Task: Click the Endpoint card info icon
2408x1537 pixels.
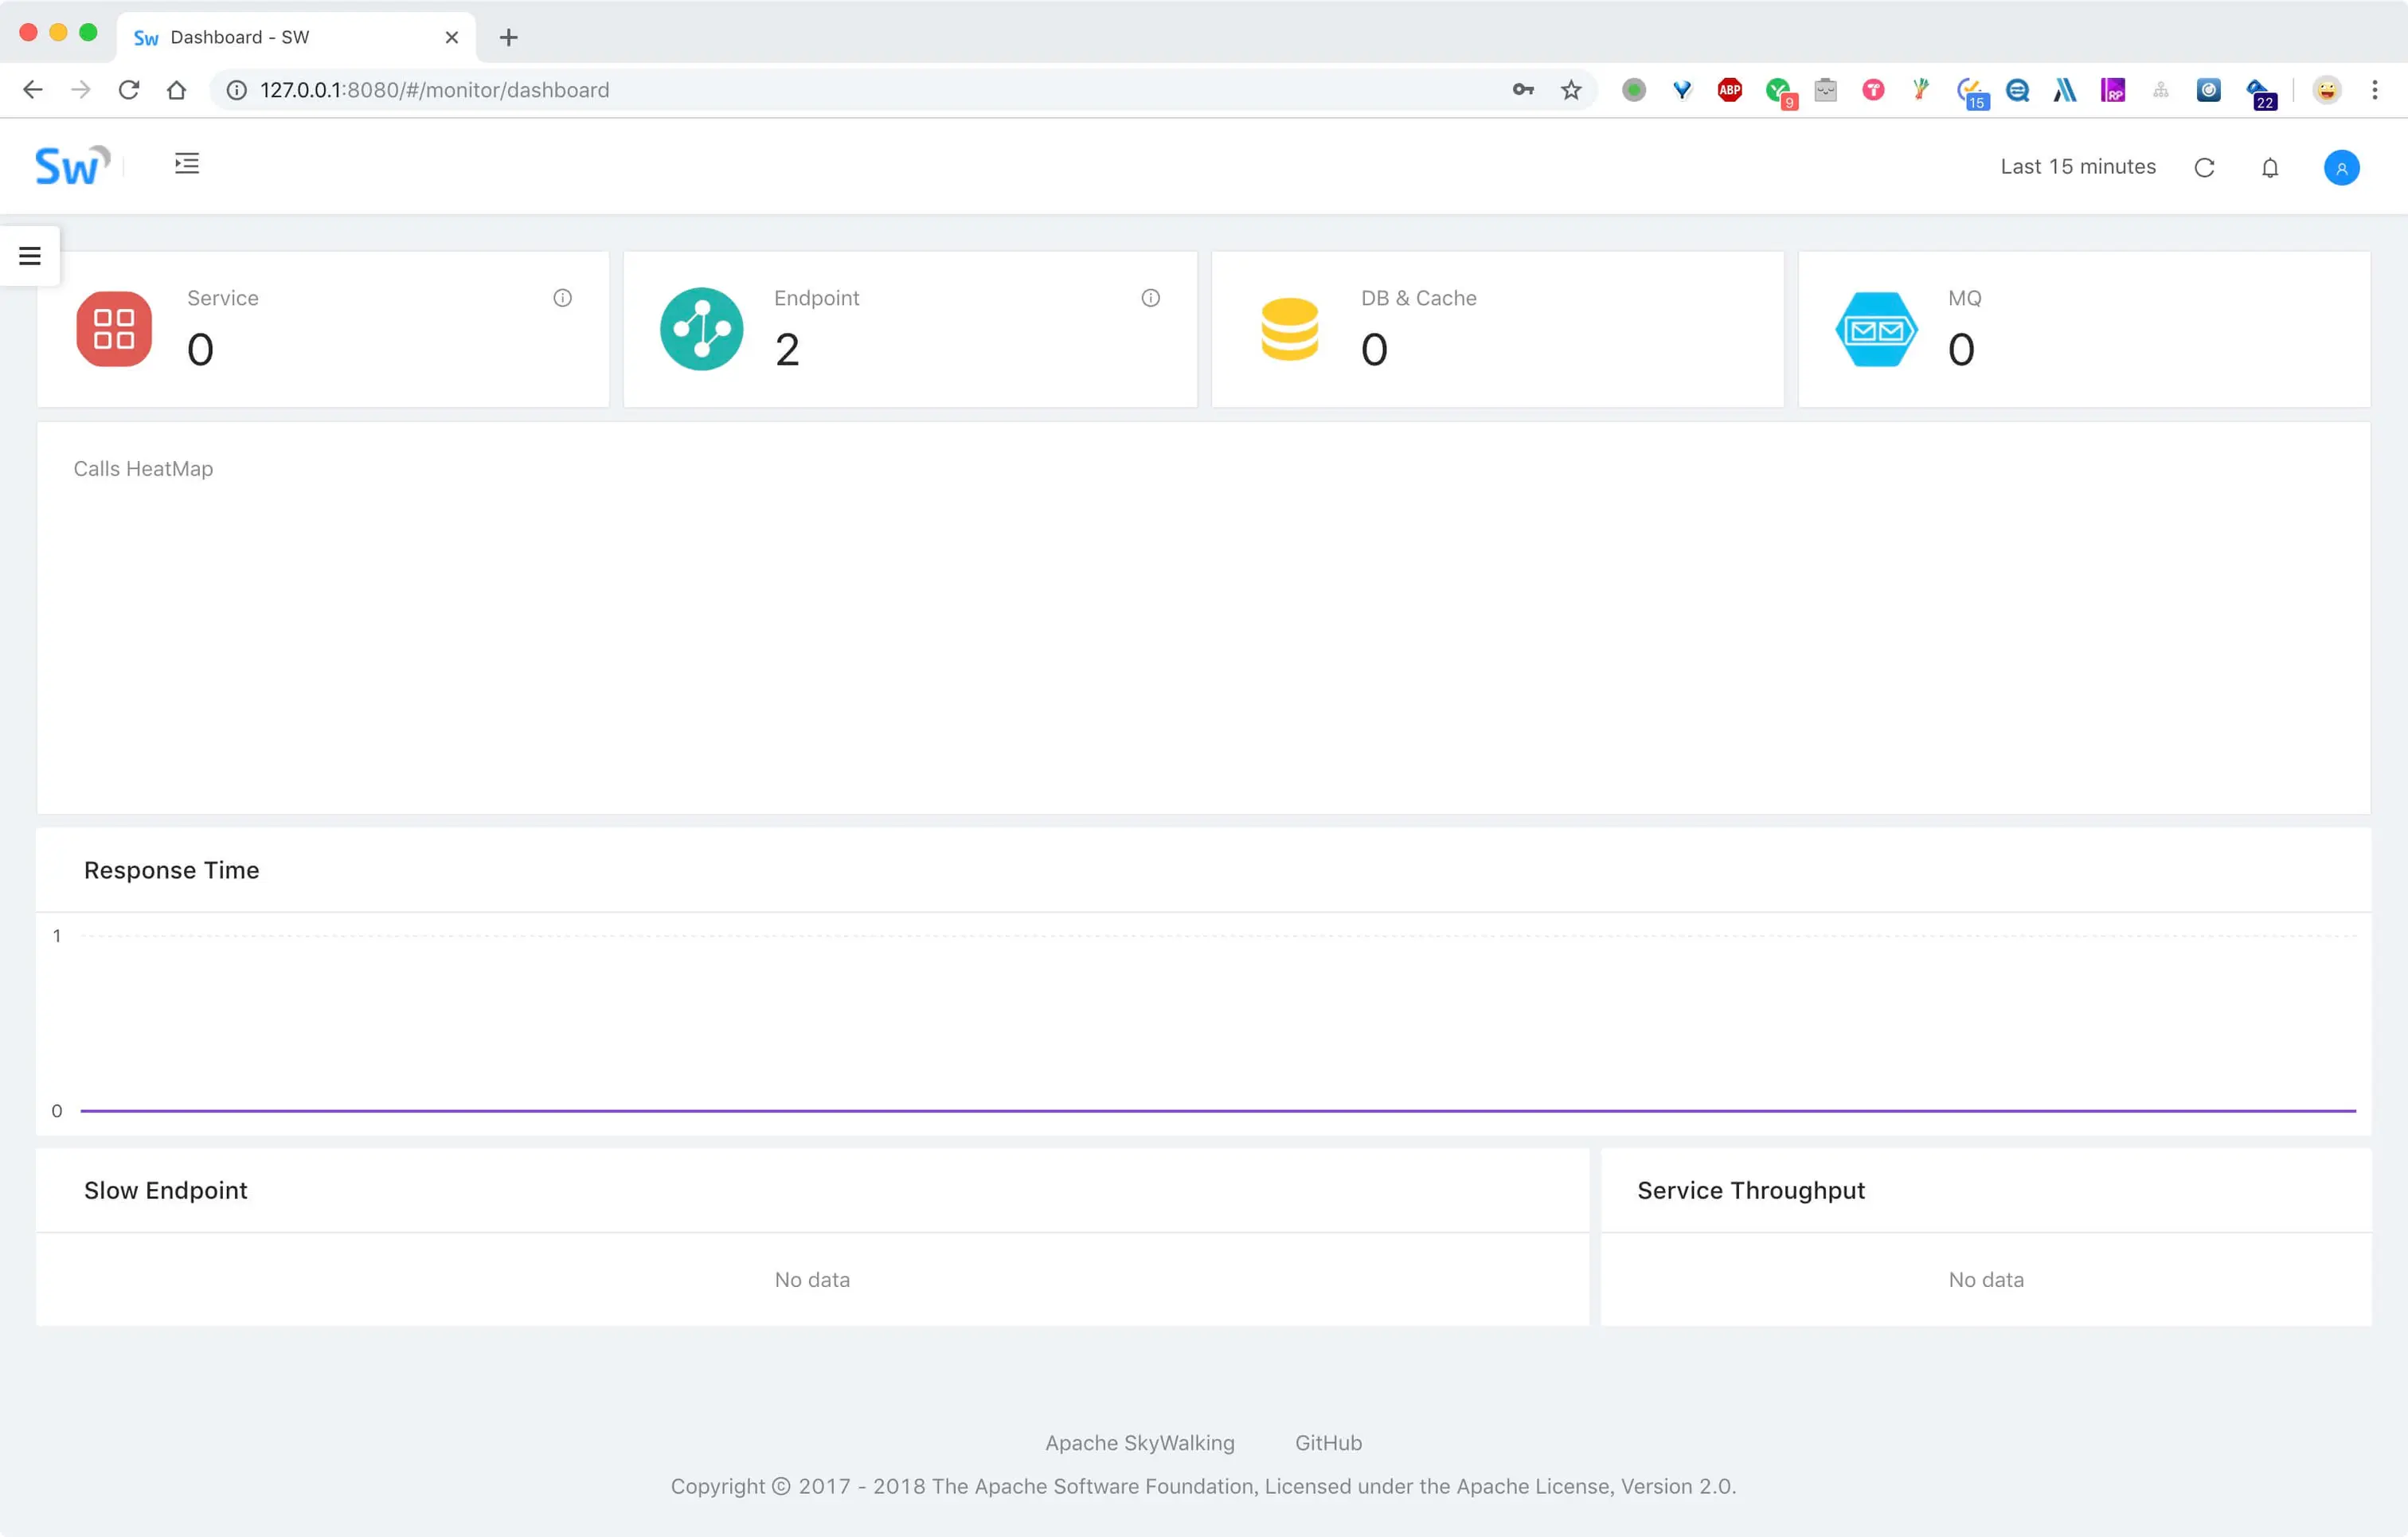Action: [x=1150, y=298]
